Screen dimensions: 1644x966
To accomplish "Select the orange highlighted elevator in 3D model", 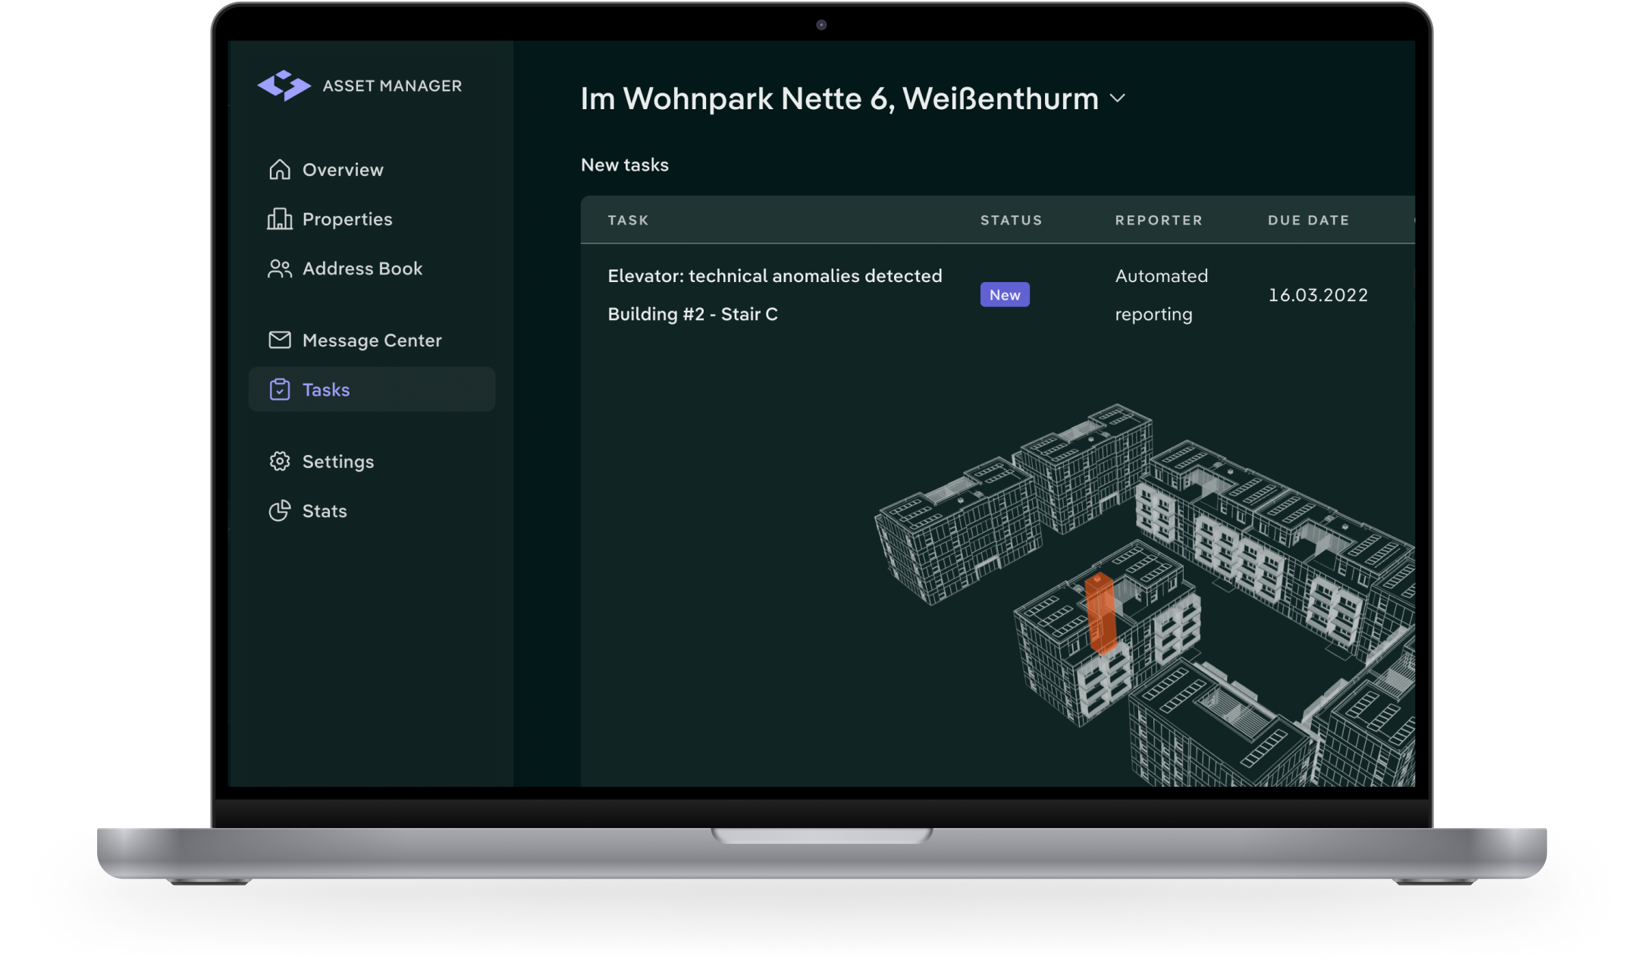I will (1100, 613).
